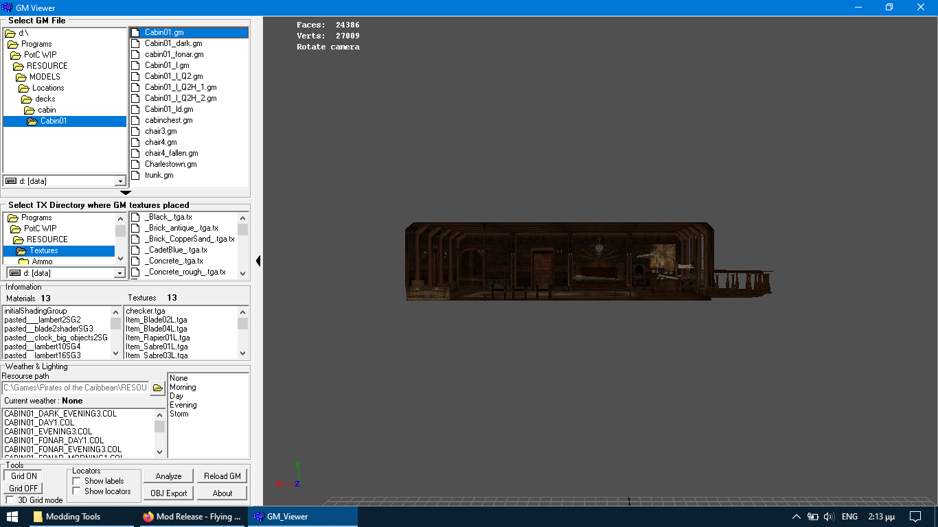This screenshot has height=527, width=938.
Task: Enable the Show locators checkbox
Action: coord(76,491)
